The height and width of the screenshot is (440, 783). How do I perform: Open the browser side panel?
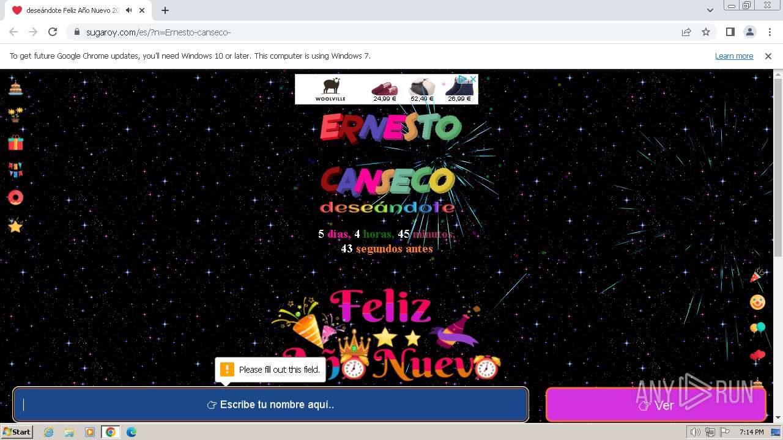click(730, 32)
